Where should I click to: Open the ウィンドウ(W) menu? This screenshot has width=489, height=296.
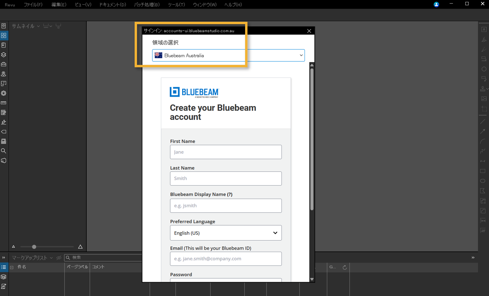(x=205, y=5)
